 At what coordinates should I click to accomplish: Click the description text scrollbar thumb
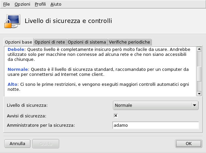pos(199,74)
